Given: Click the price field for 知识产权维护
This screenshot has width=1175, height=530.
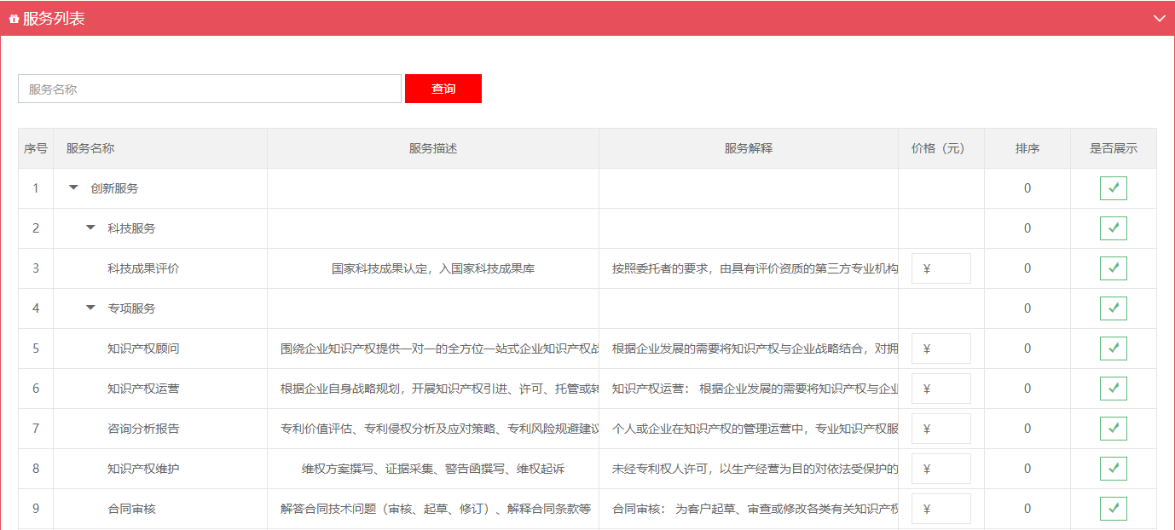Looking at the screenshot, I should (941, 469).
